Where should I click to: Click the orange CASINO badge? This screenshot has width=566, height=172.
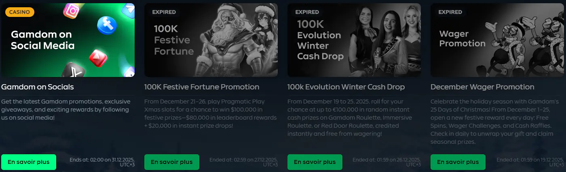pyautogui.click(x=20, y=12)
